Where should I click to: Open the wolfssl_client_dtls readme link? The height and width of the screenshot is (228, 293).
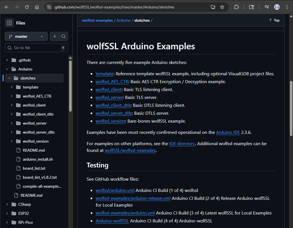point(113,105)
